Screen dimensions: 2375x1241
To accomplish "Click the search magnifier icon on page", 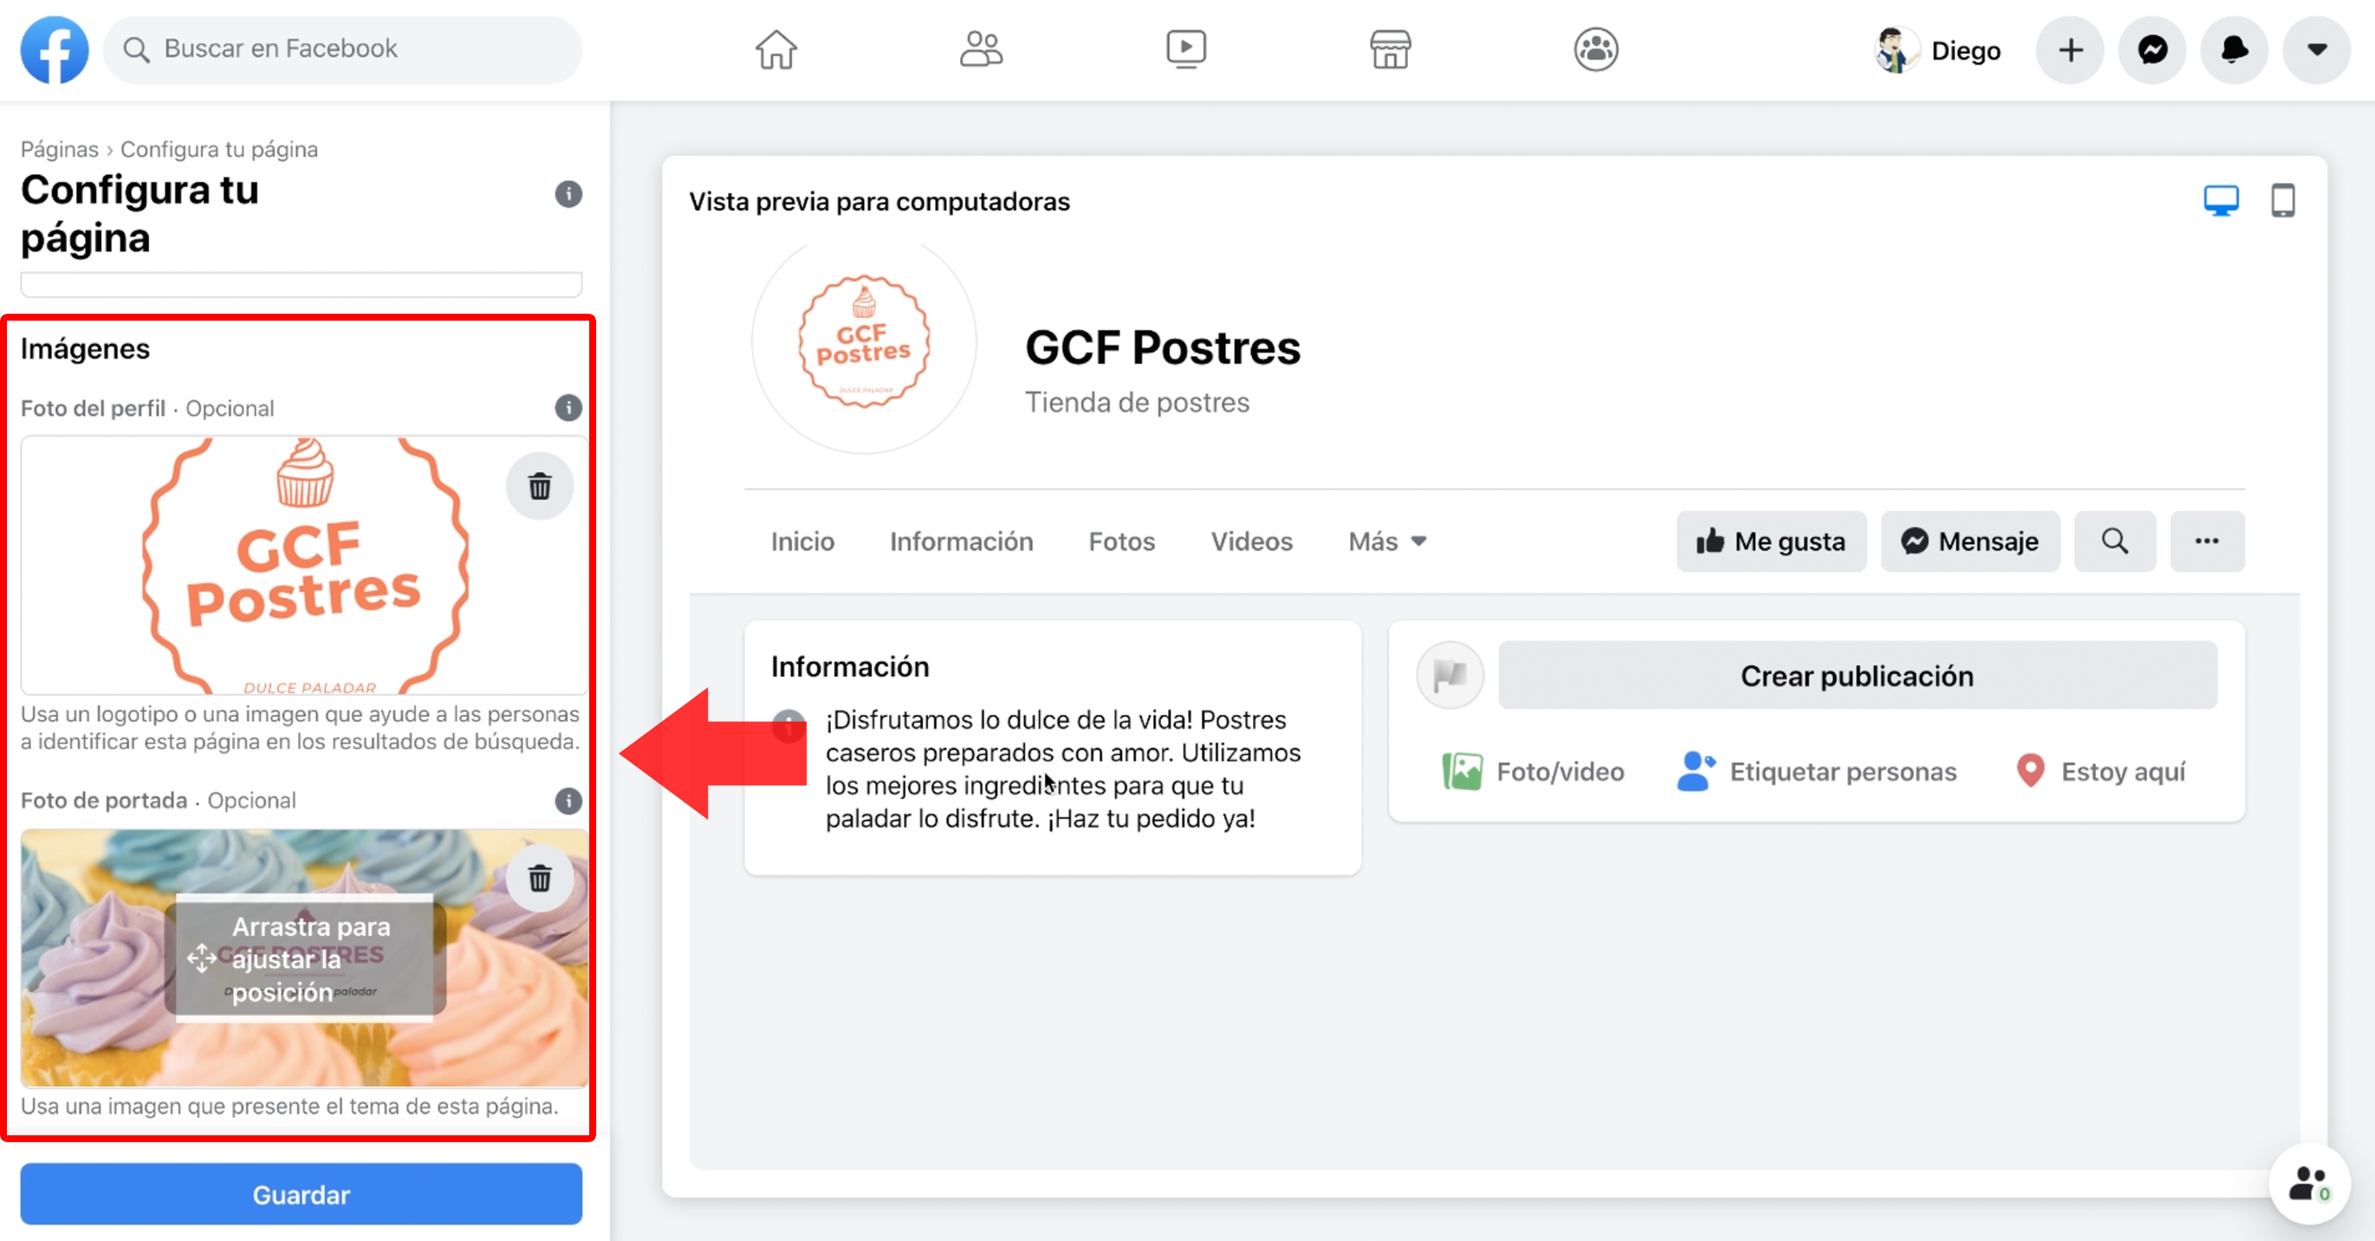I will pyautogui.click(x=2114, y=539).
